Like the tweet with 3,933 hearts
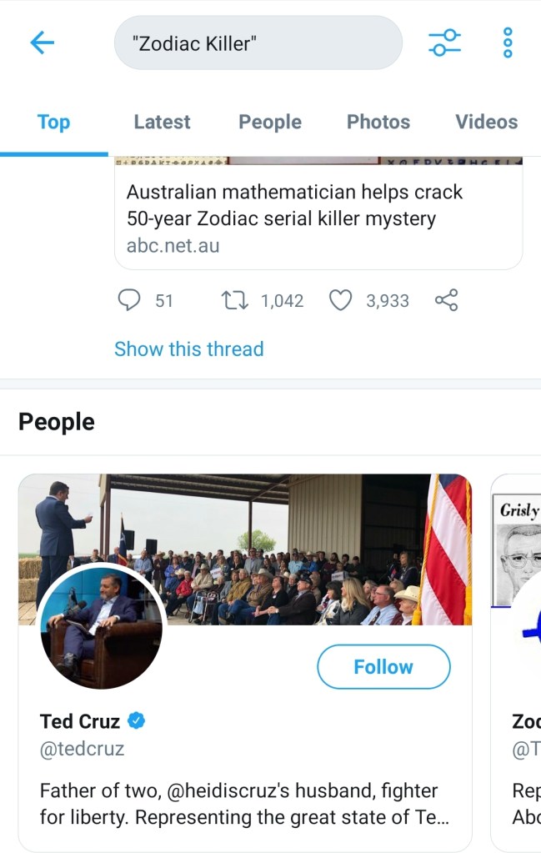 pos(340,300)
